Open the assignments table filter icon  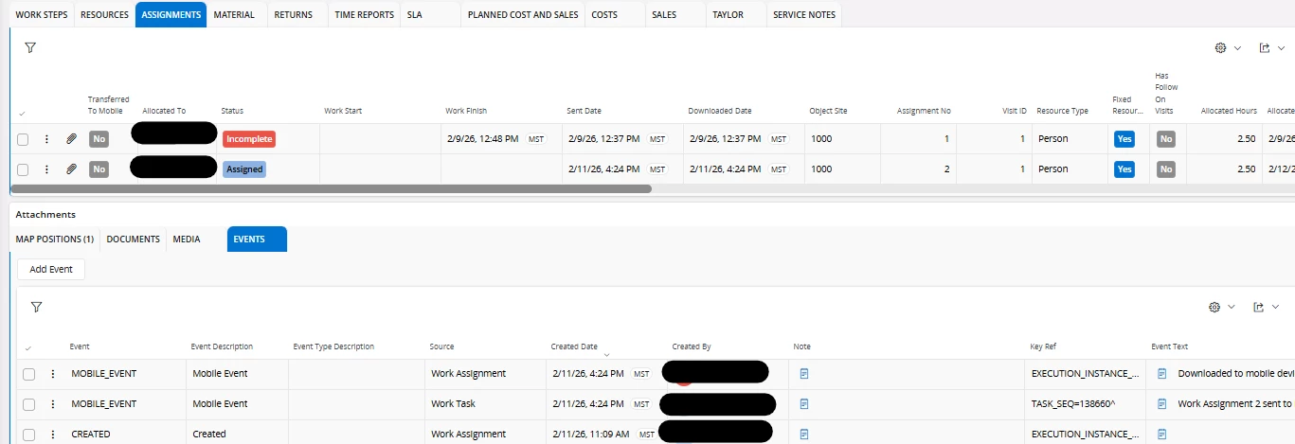click(30, 47)
